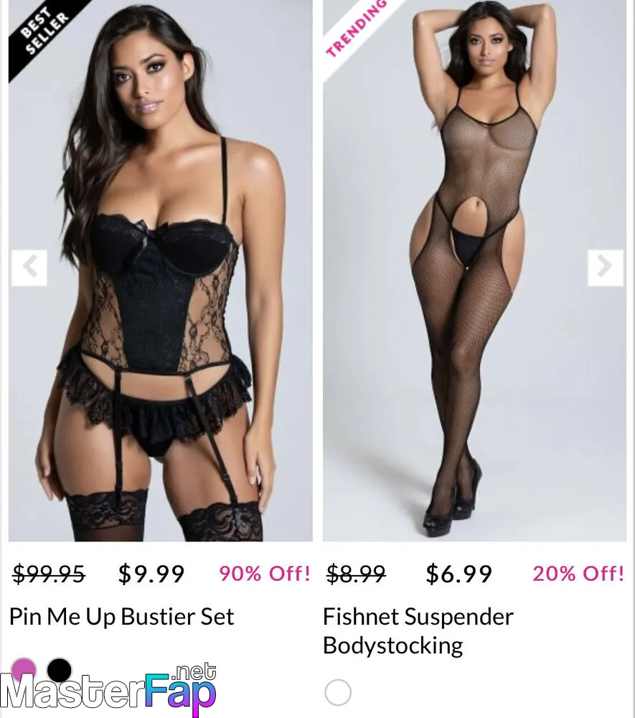Screen dimensions: 635x718
Task: Click the crossed-out $8.99 price
Action: (x=356, y=574)
